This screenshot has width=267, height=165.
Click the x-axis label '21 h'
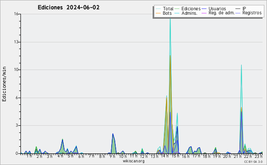pyautogui.click(x=238, y=156)
